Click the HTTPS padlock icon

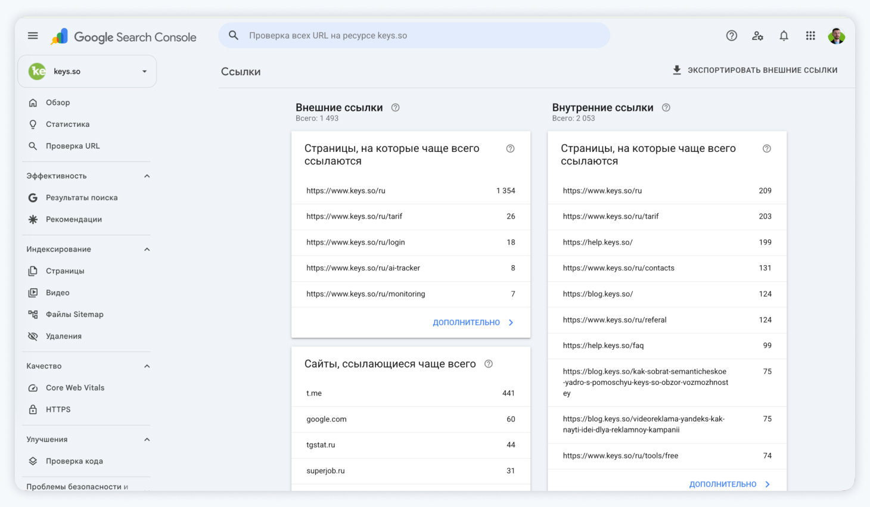(x=33, y=409)
